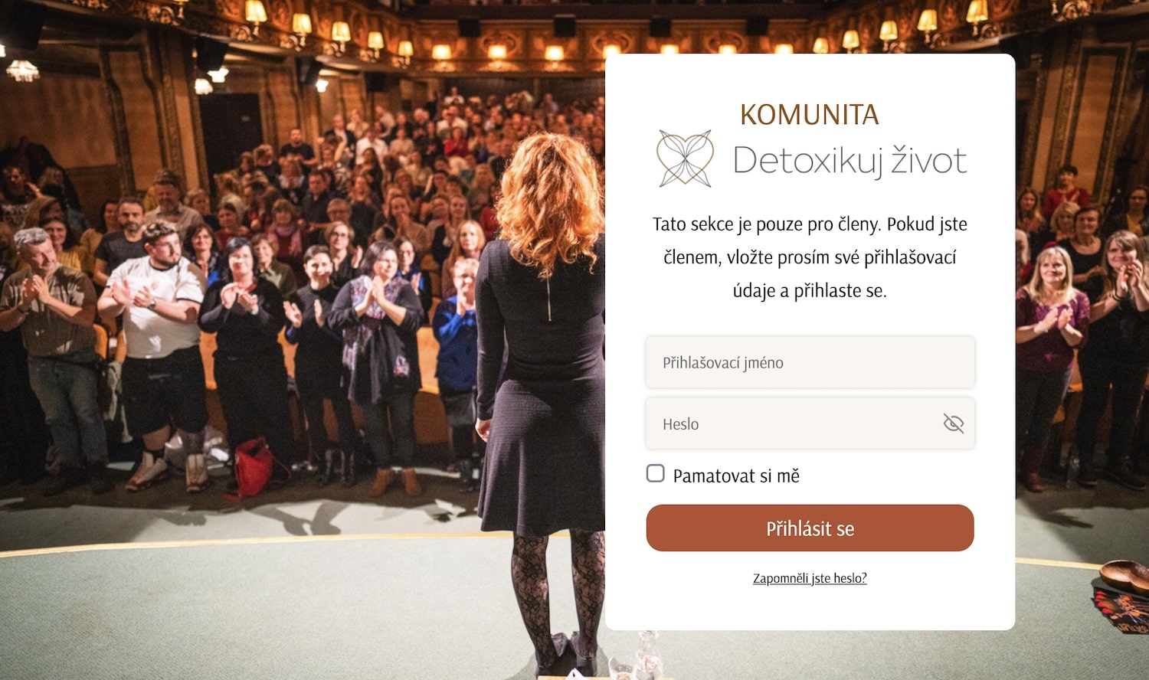Click the chandelier in the upper left
This screenshot has width=1149, height=680.
tap(22, 70)
